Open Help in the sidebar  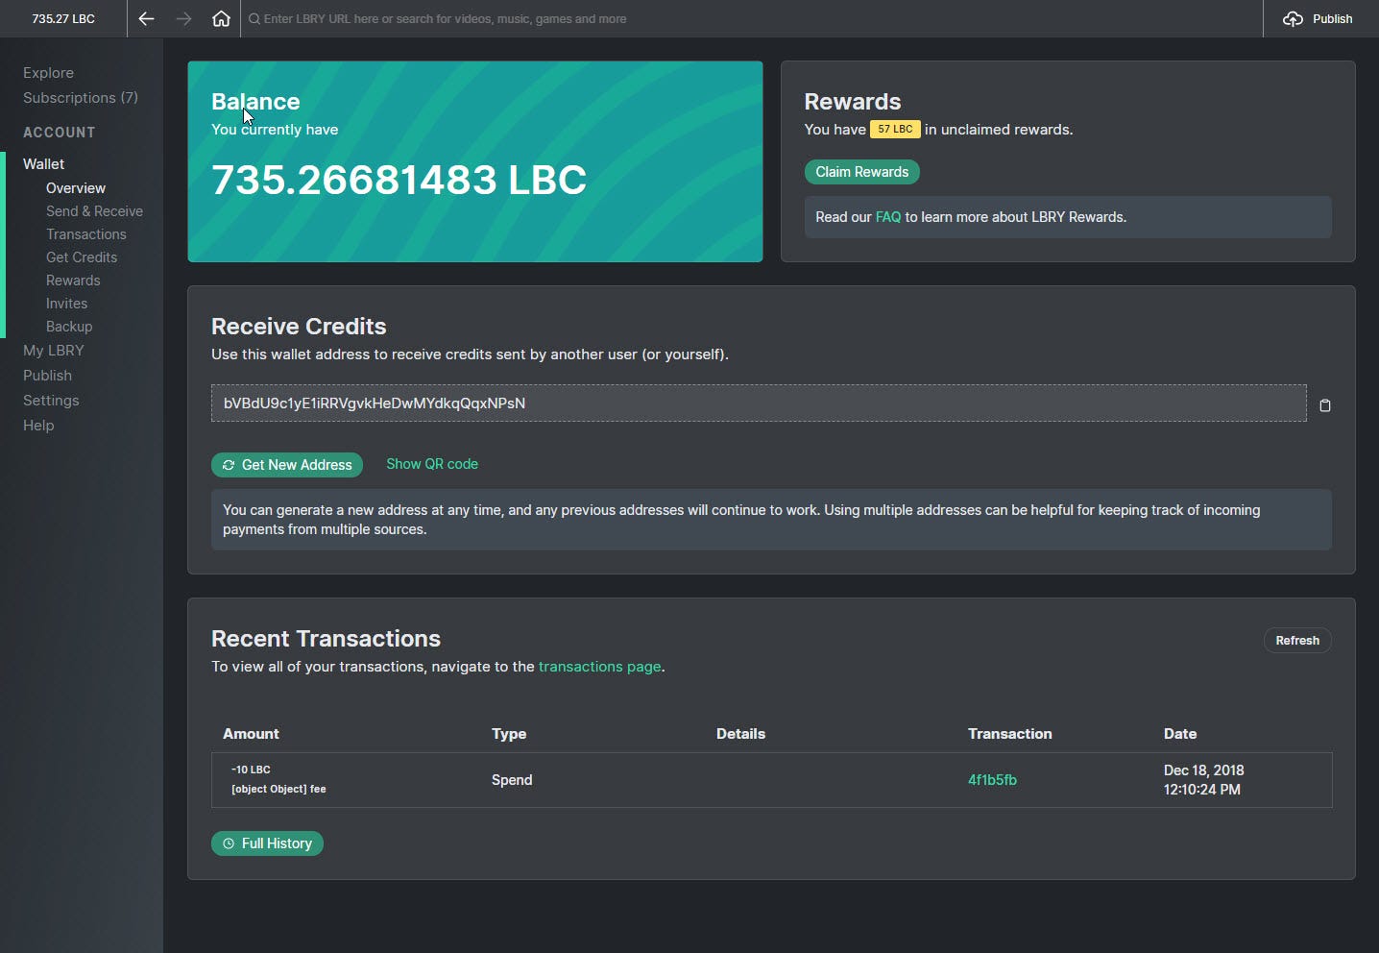tap(38, 426)
